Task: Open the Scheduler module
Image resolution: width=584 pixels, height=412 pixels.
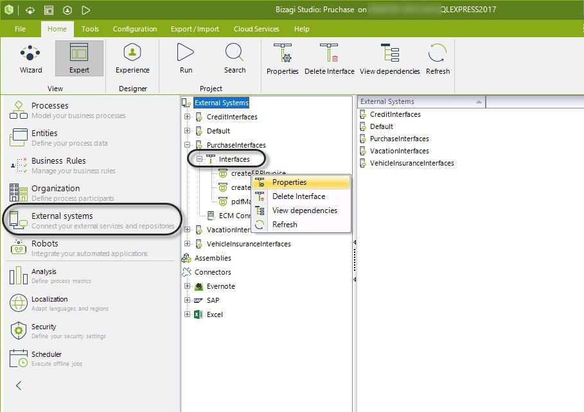Action: pos(91,358)
